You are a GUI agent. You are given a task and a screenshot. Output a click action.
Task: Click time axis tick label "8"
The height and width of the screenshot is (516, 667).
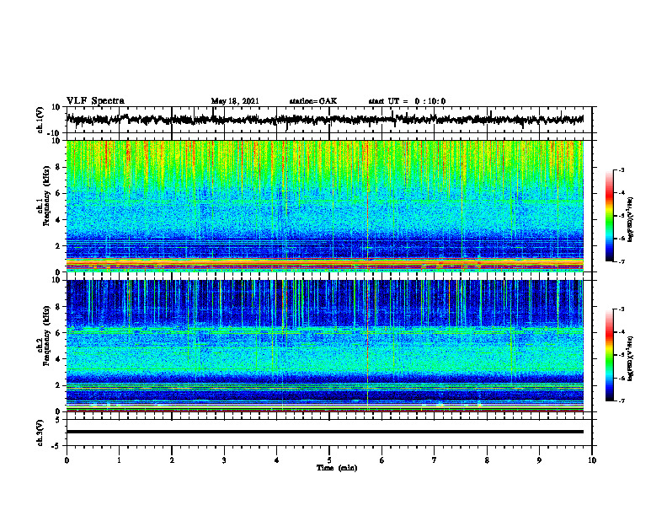[x=487, y=460]
